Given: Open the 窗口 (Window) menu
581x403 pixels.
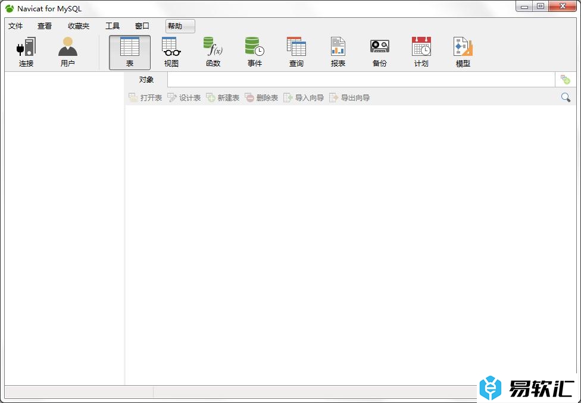Looking at the screenshot, I should click(x=142, y=26).
